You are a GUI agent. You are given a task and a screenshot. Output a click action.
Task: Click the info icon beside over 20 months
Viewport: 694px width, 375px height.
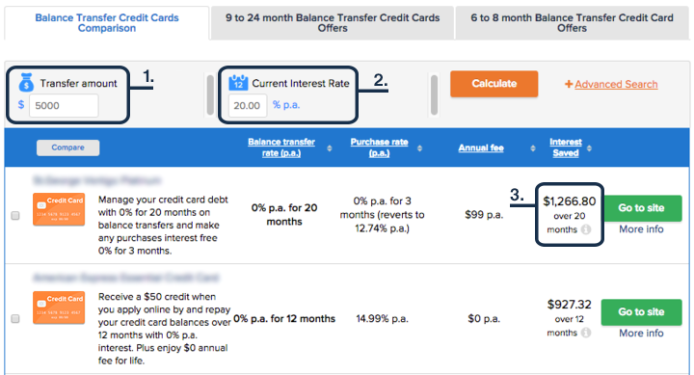586,229
